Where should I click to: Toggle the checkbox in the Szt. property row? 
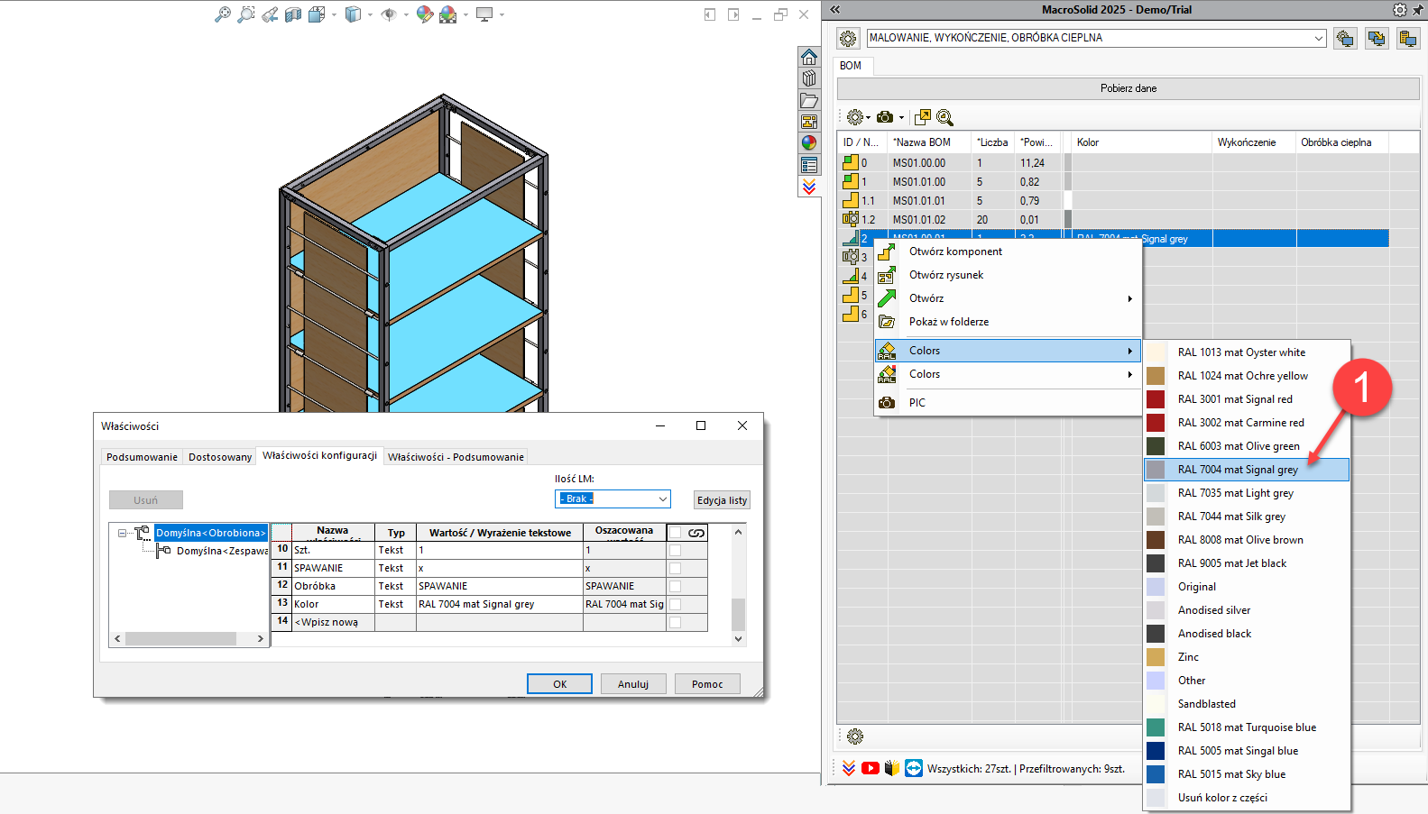click(x=675, y=550)
